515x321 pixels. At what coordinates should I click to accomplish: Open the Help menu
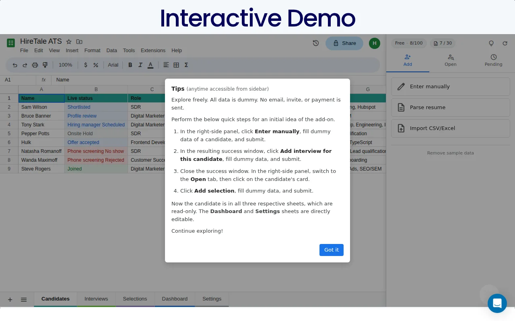[177, 51]
